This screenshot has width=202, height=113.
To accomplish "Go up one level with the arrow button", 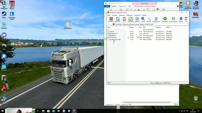I will coord(109,24).
